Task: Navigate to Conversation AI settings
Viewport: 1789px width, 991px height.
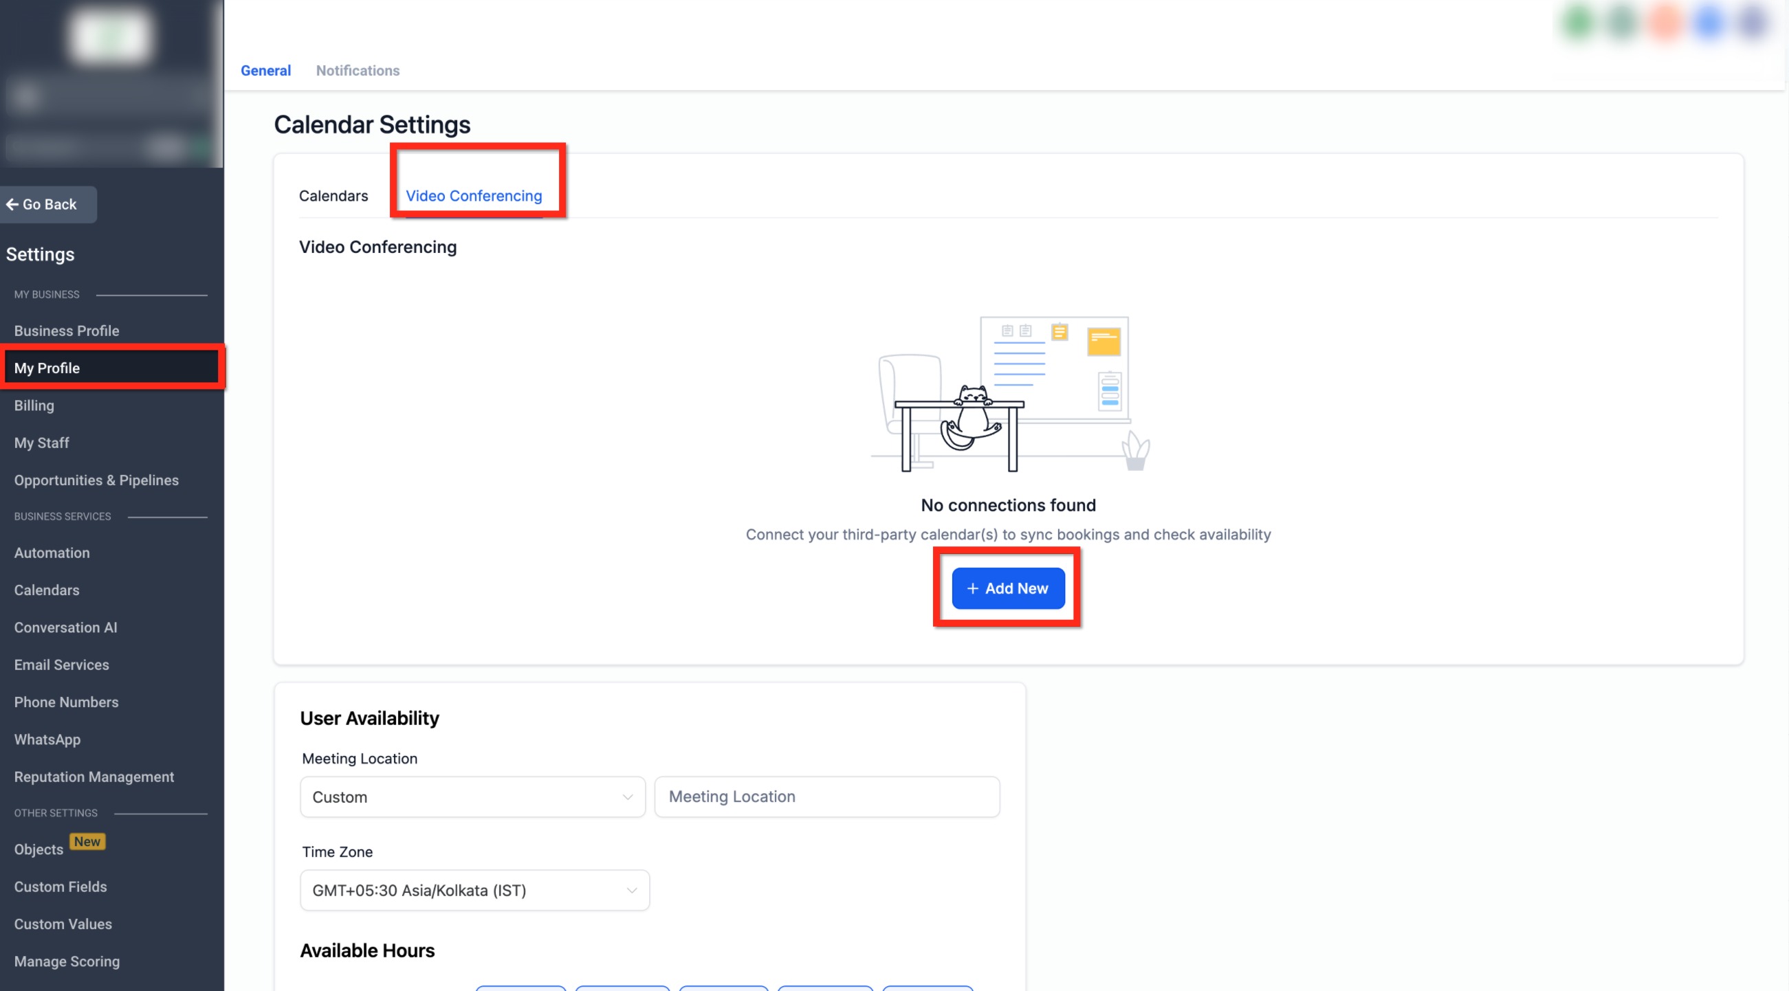Action: click(66, 627)
